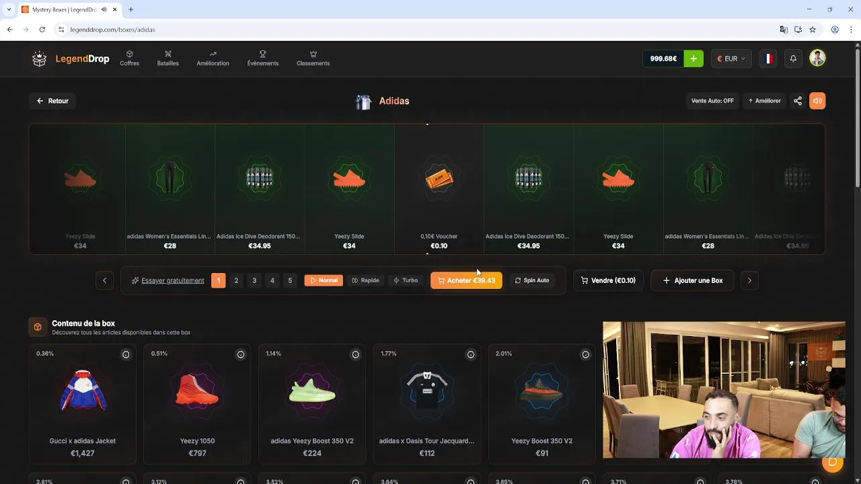Open the notifications bell
The height and width of the screenshot is (484, 861).
(793, 58)
